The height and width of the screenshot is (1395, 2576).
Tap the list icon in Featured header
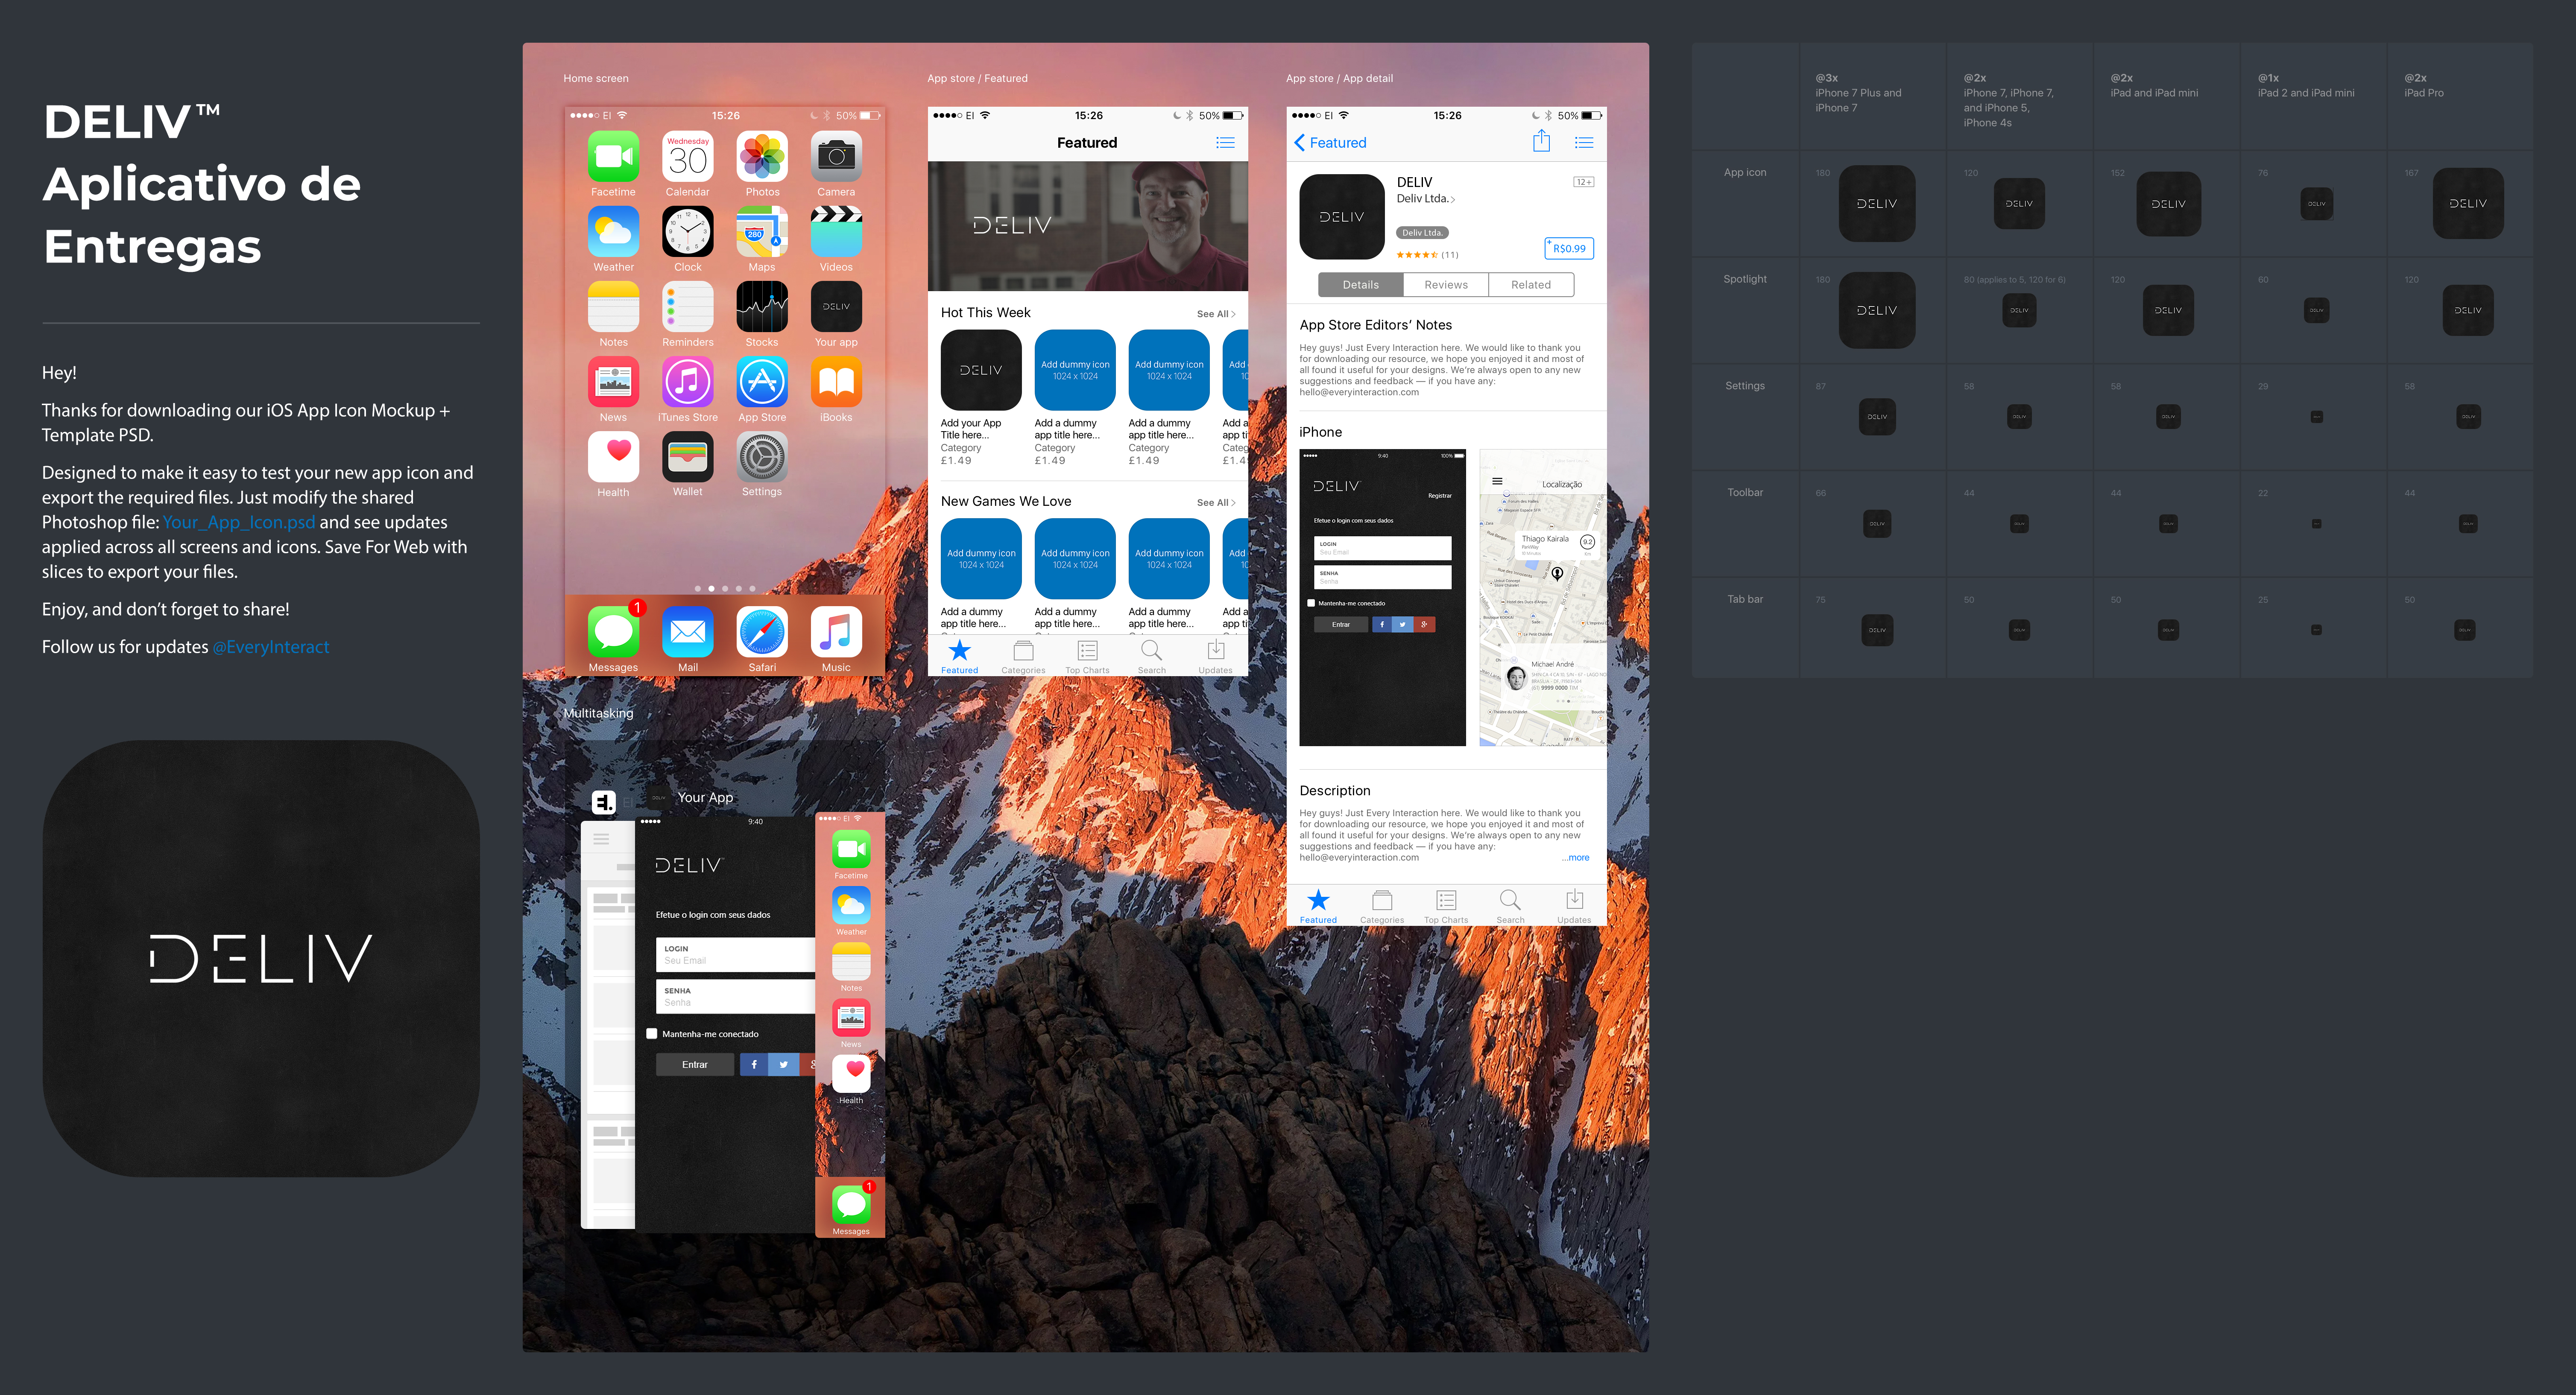click(1225, 143)
